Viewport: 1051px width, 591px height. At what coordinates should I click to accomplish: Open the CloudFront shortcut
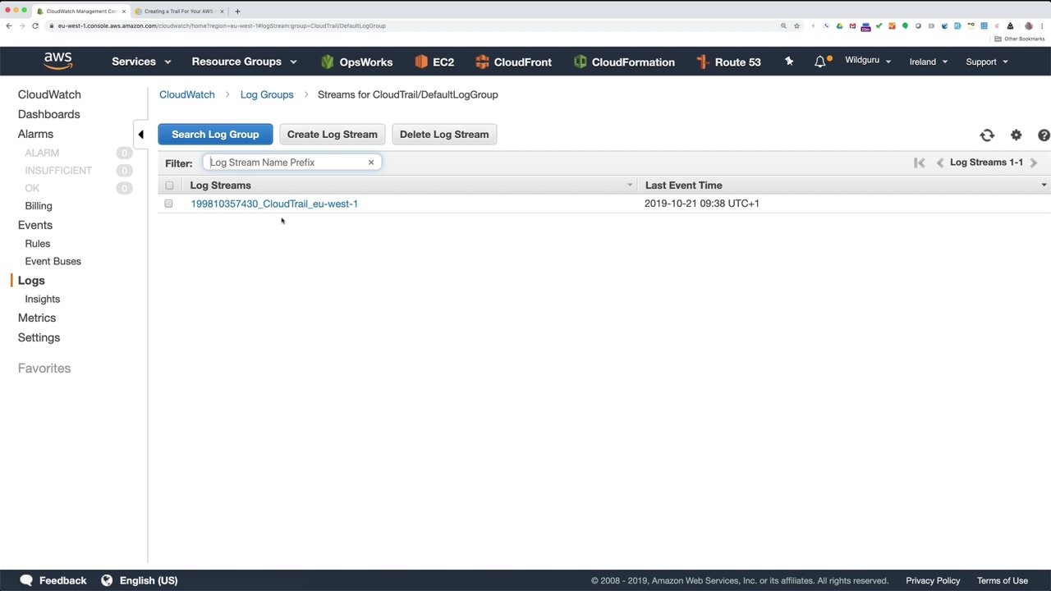pyautogui.click(x=513, y=62)
